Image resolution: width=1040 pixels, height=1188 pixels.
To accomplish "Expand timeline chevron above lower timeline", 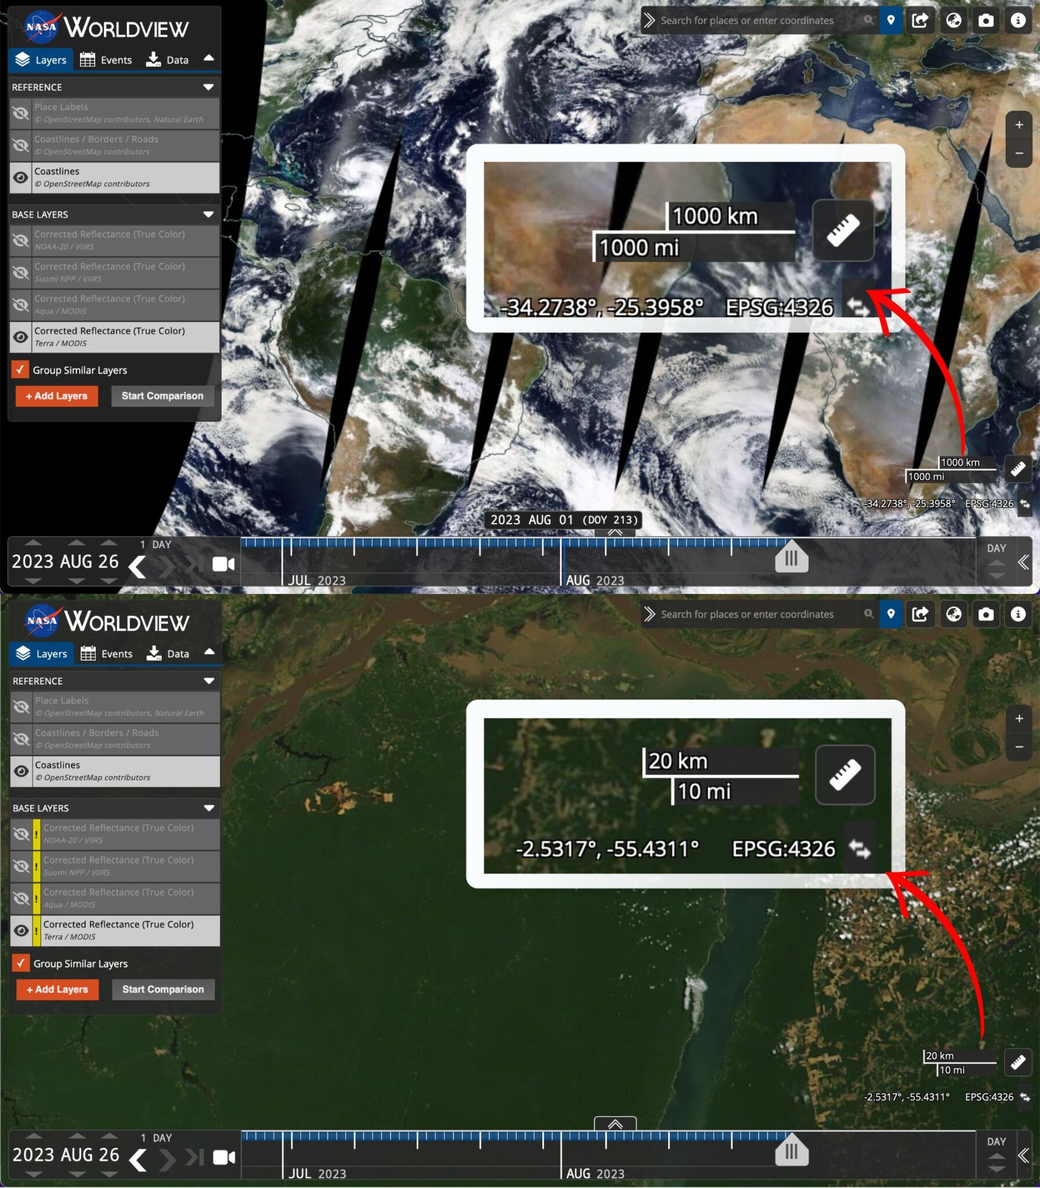I will 615,1124.
